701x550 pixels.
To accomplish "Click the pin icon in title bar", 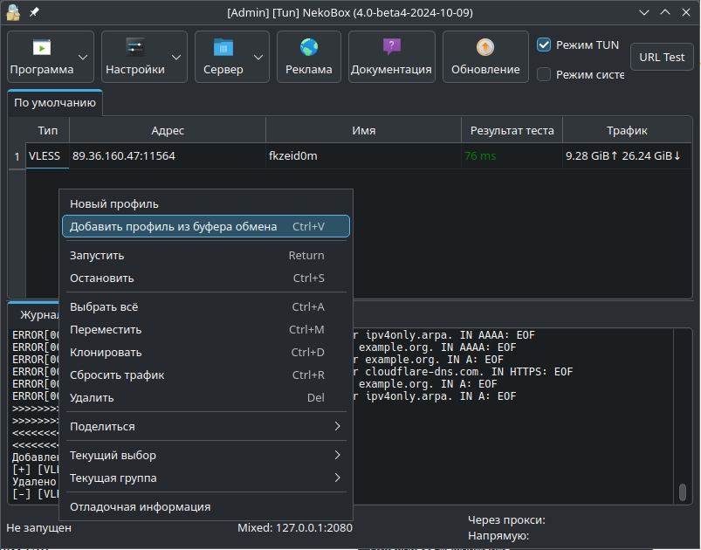I will (x=34, y=12).
